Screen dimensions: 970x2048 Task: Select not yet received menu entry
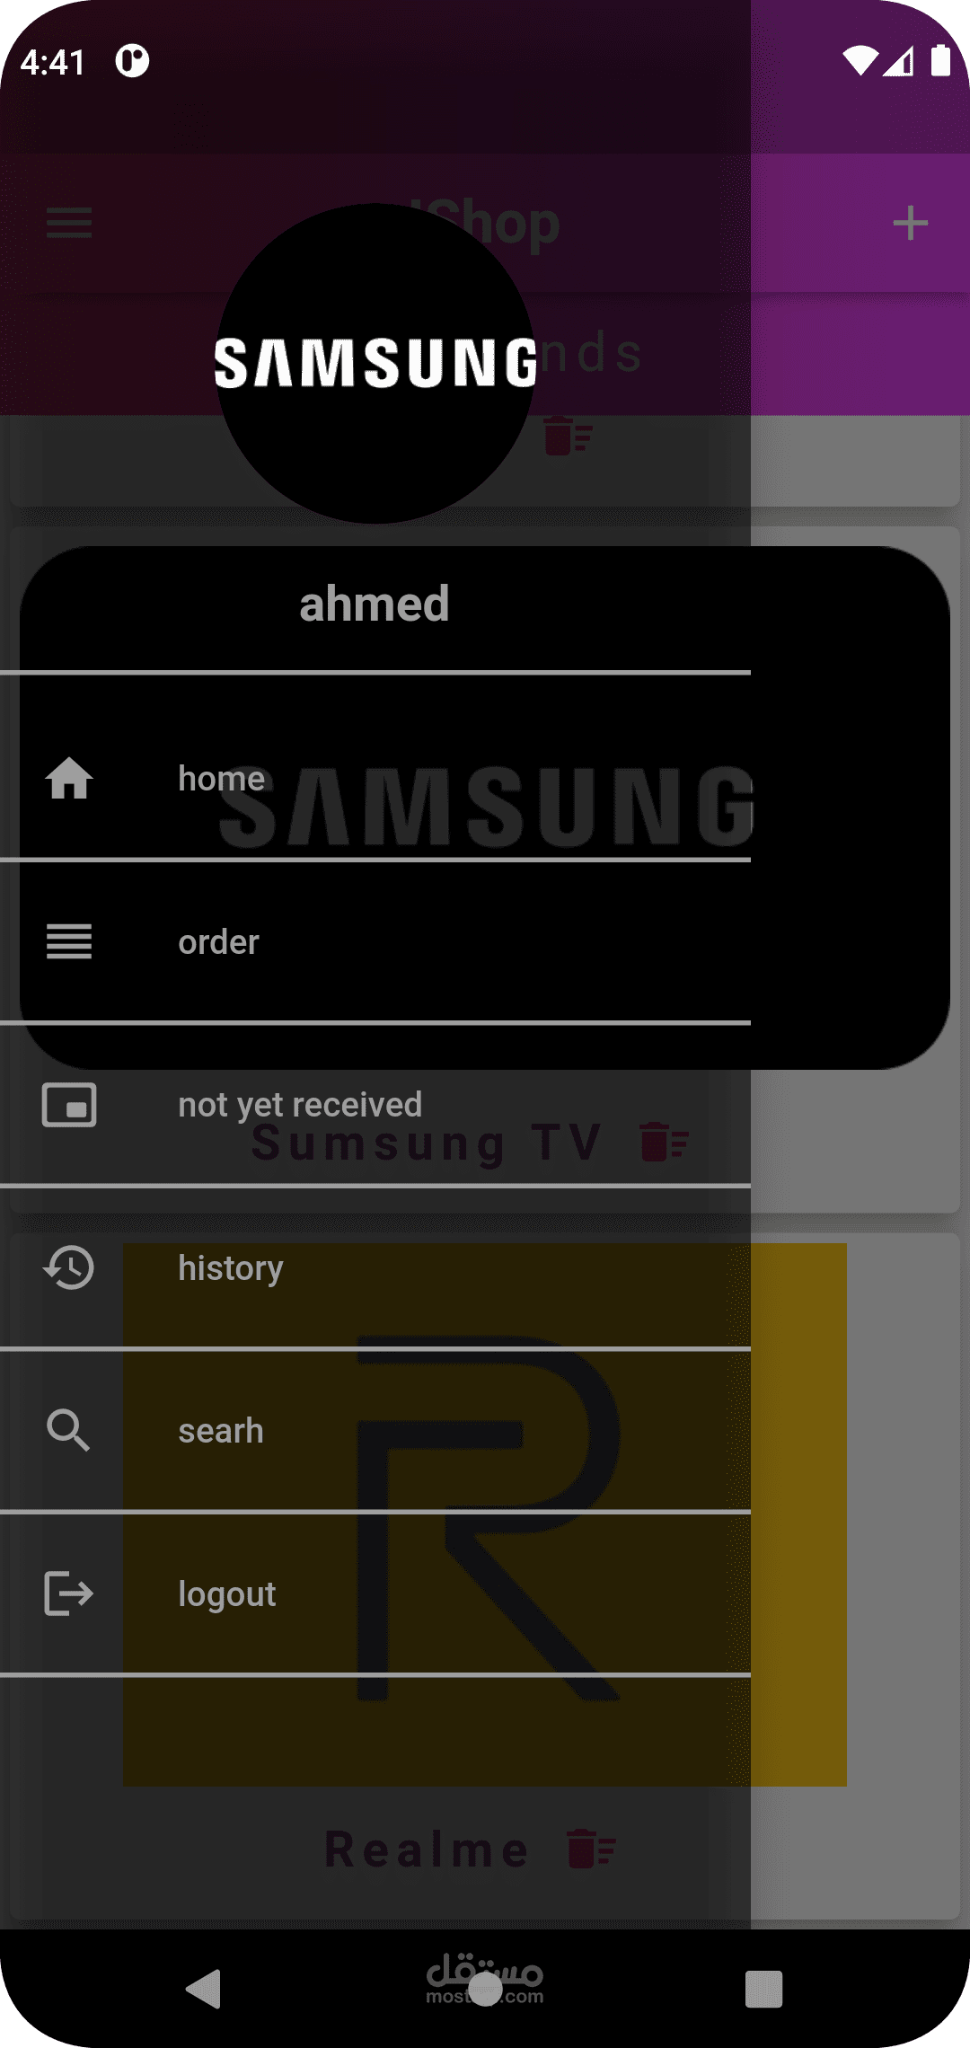tap(375, 1105)
